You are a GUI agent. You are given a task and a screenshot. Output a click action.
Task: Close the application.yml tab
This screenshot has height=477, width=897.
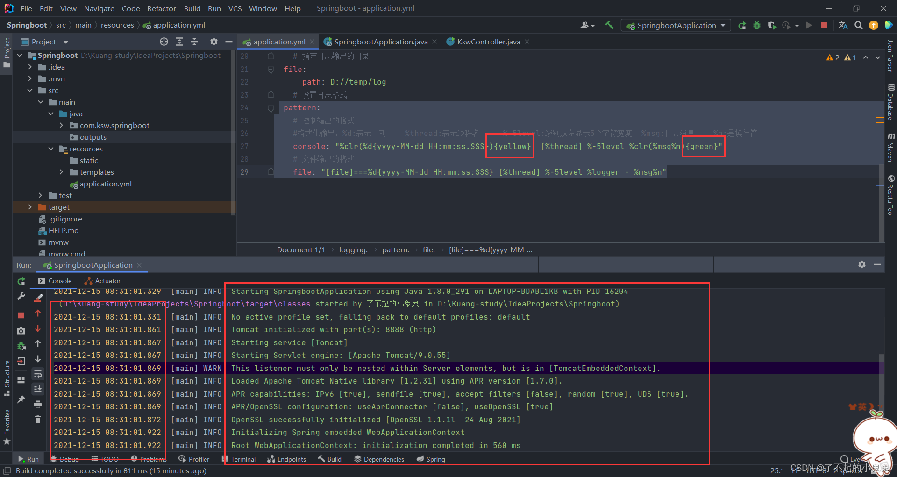click(312, 42)
